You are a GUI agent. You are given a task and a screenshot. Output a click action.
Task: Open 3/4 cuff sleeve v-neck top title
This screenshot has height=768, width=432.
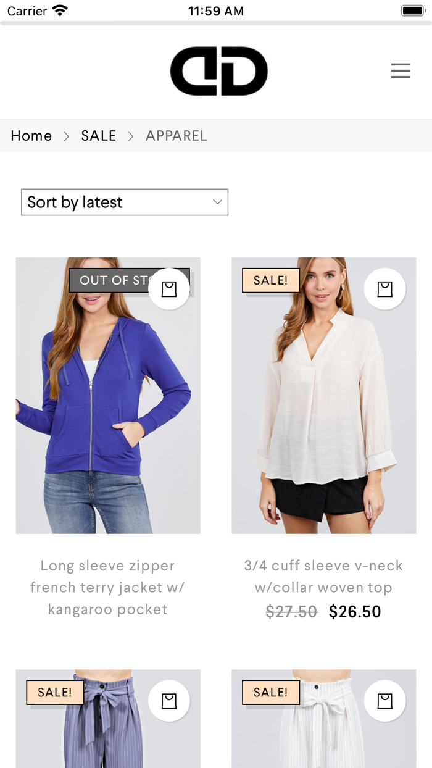pos(324,576)
